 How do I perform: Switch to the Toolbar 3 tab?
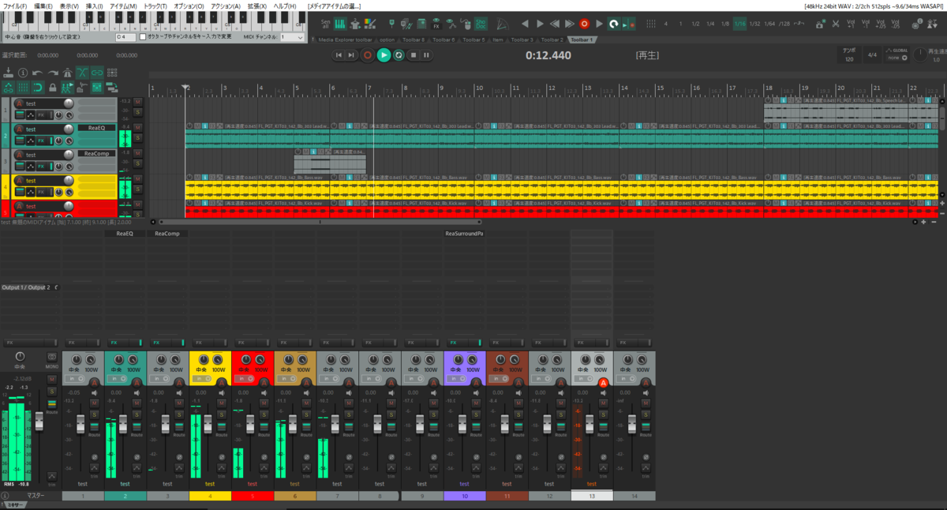point(522,39)
